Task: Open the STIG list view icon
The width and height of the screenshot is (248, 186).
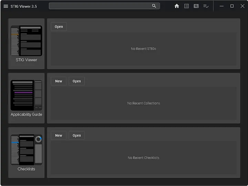Action: point(186,6)
